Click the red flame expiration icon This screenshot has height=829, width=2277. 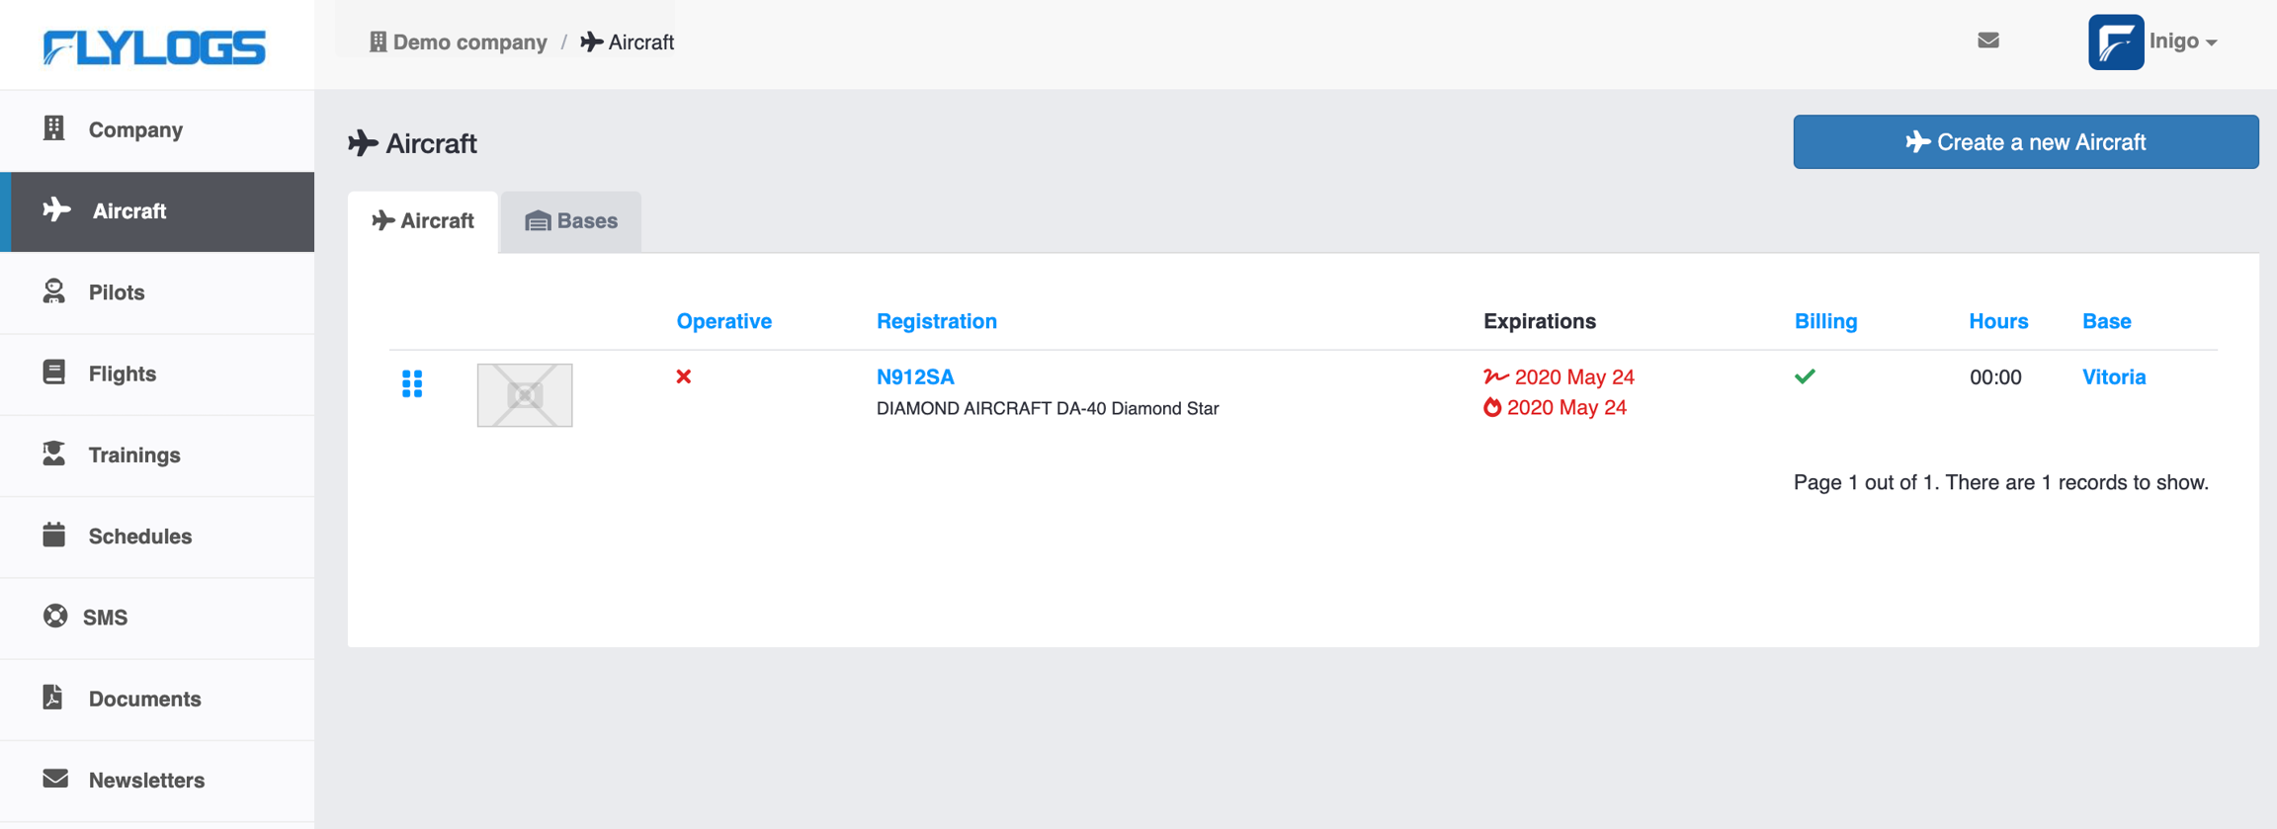[1491, 407]
